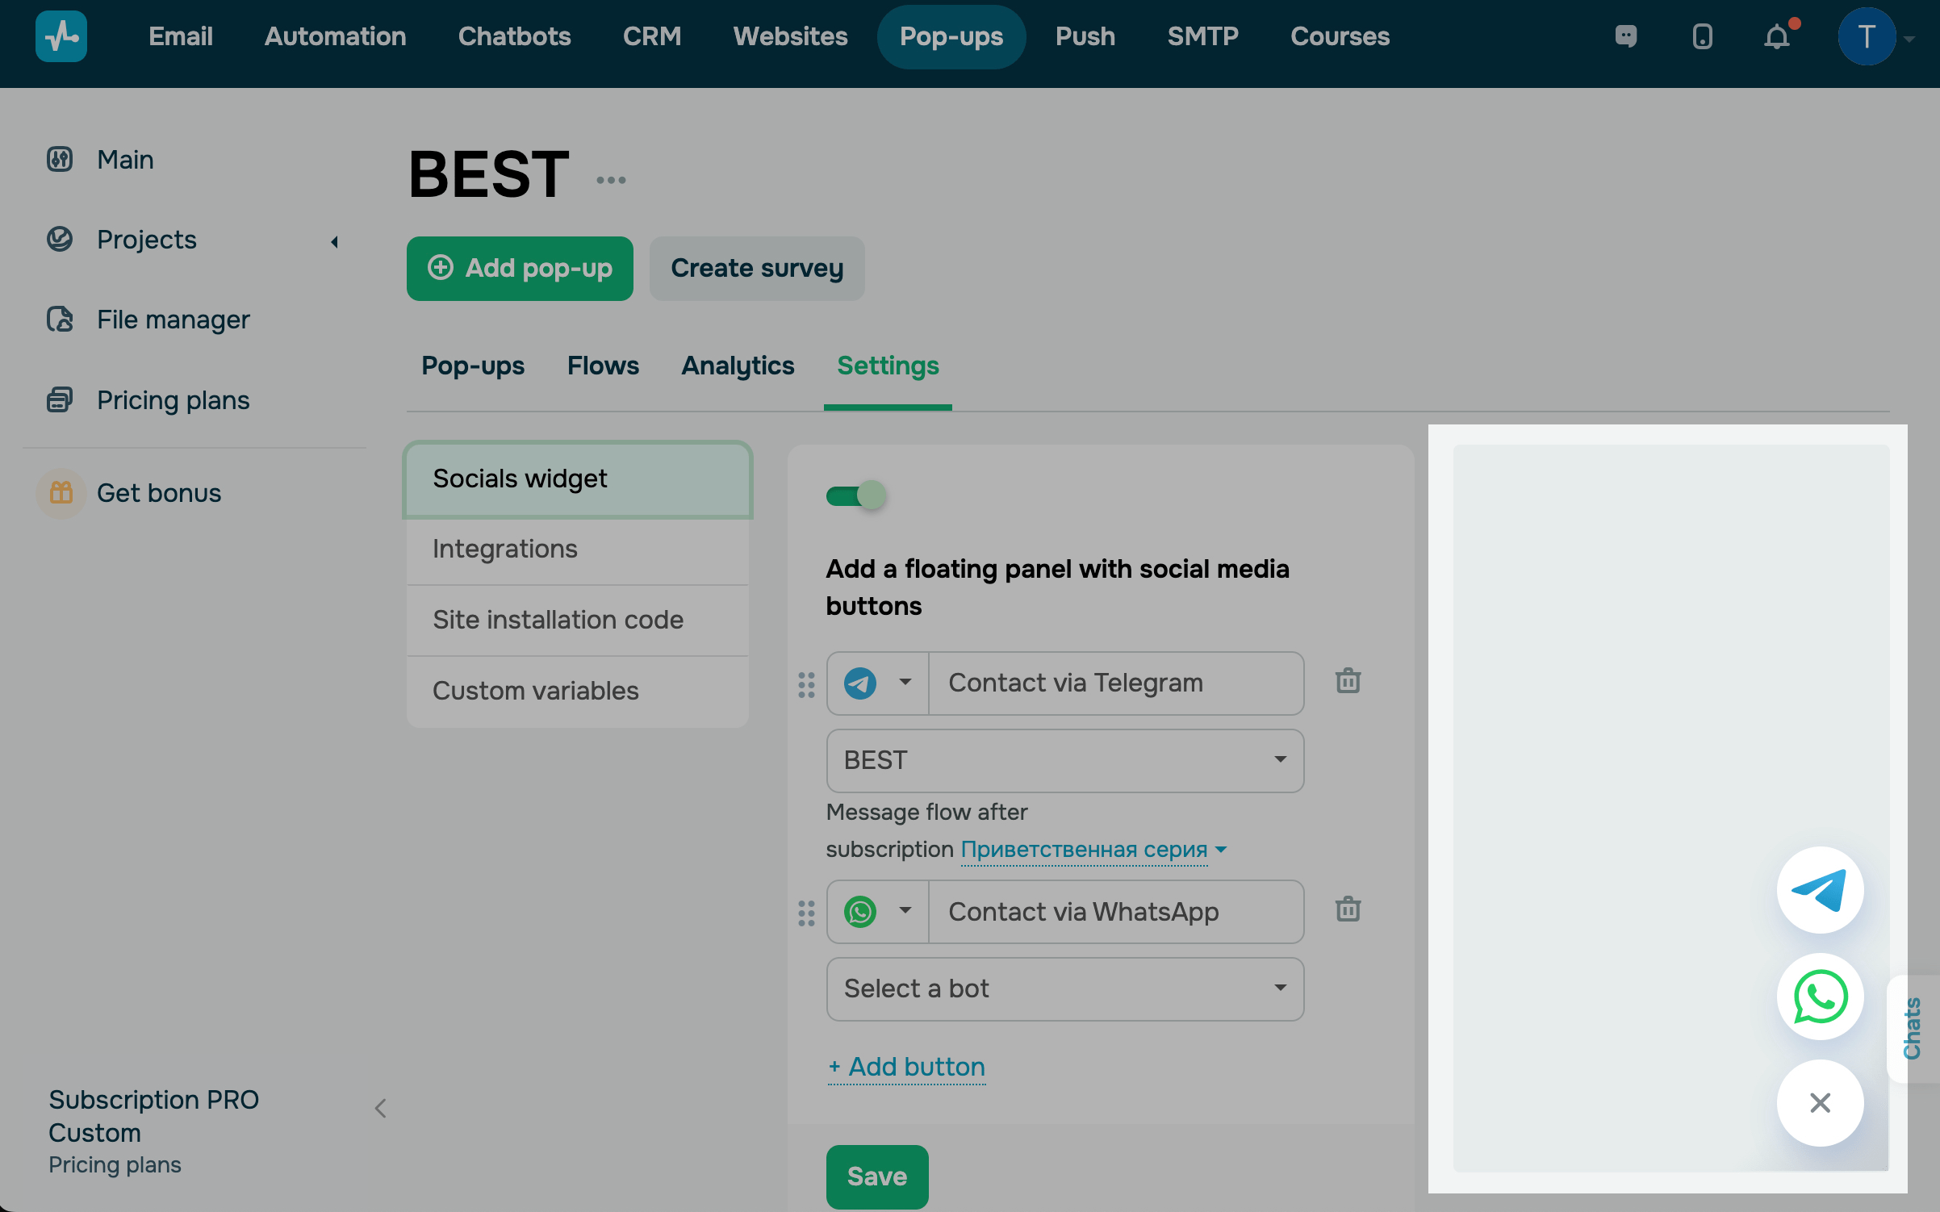This screenshot has height=1212, width=1940.
Task: Click the WhatsApp preview floating button
Action: pos(1820,997)
